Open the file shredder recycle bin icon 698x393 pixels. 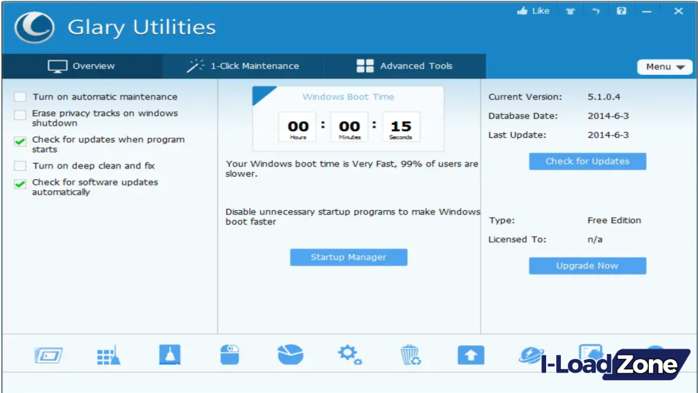410,354
